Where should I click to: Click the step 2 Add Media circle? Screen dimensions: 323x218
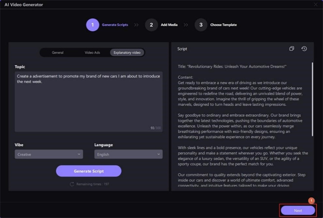[x=151, y=25]
